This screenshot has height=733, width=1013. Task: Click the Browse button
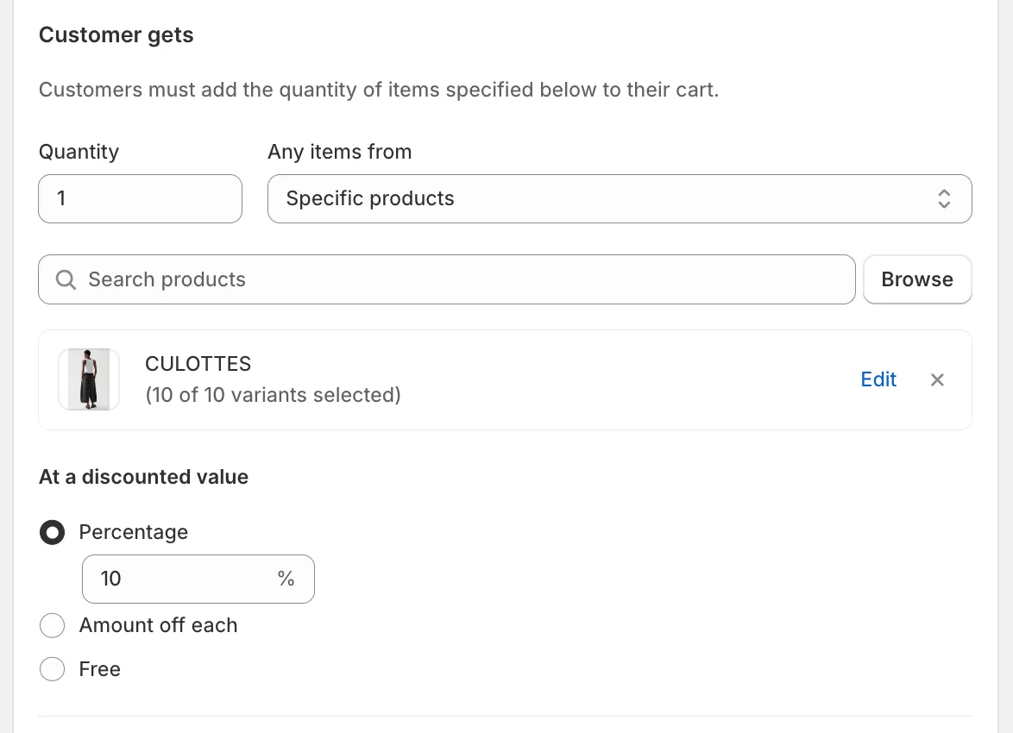coord(917,279)
